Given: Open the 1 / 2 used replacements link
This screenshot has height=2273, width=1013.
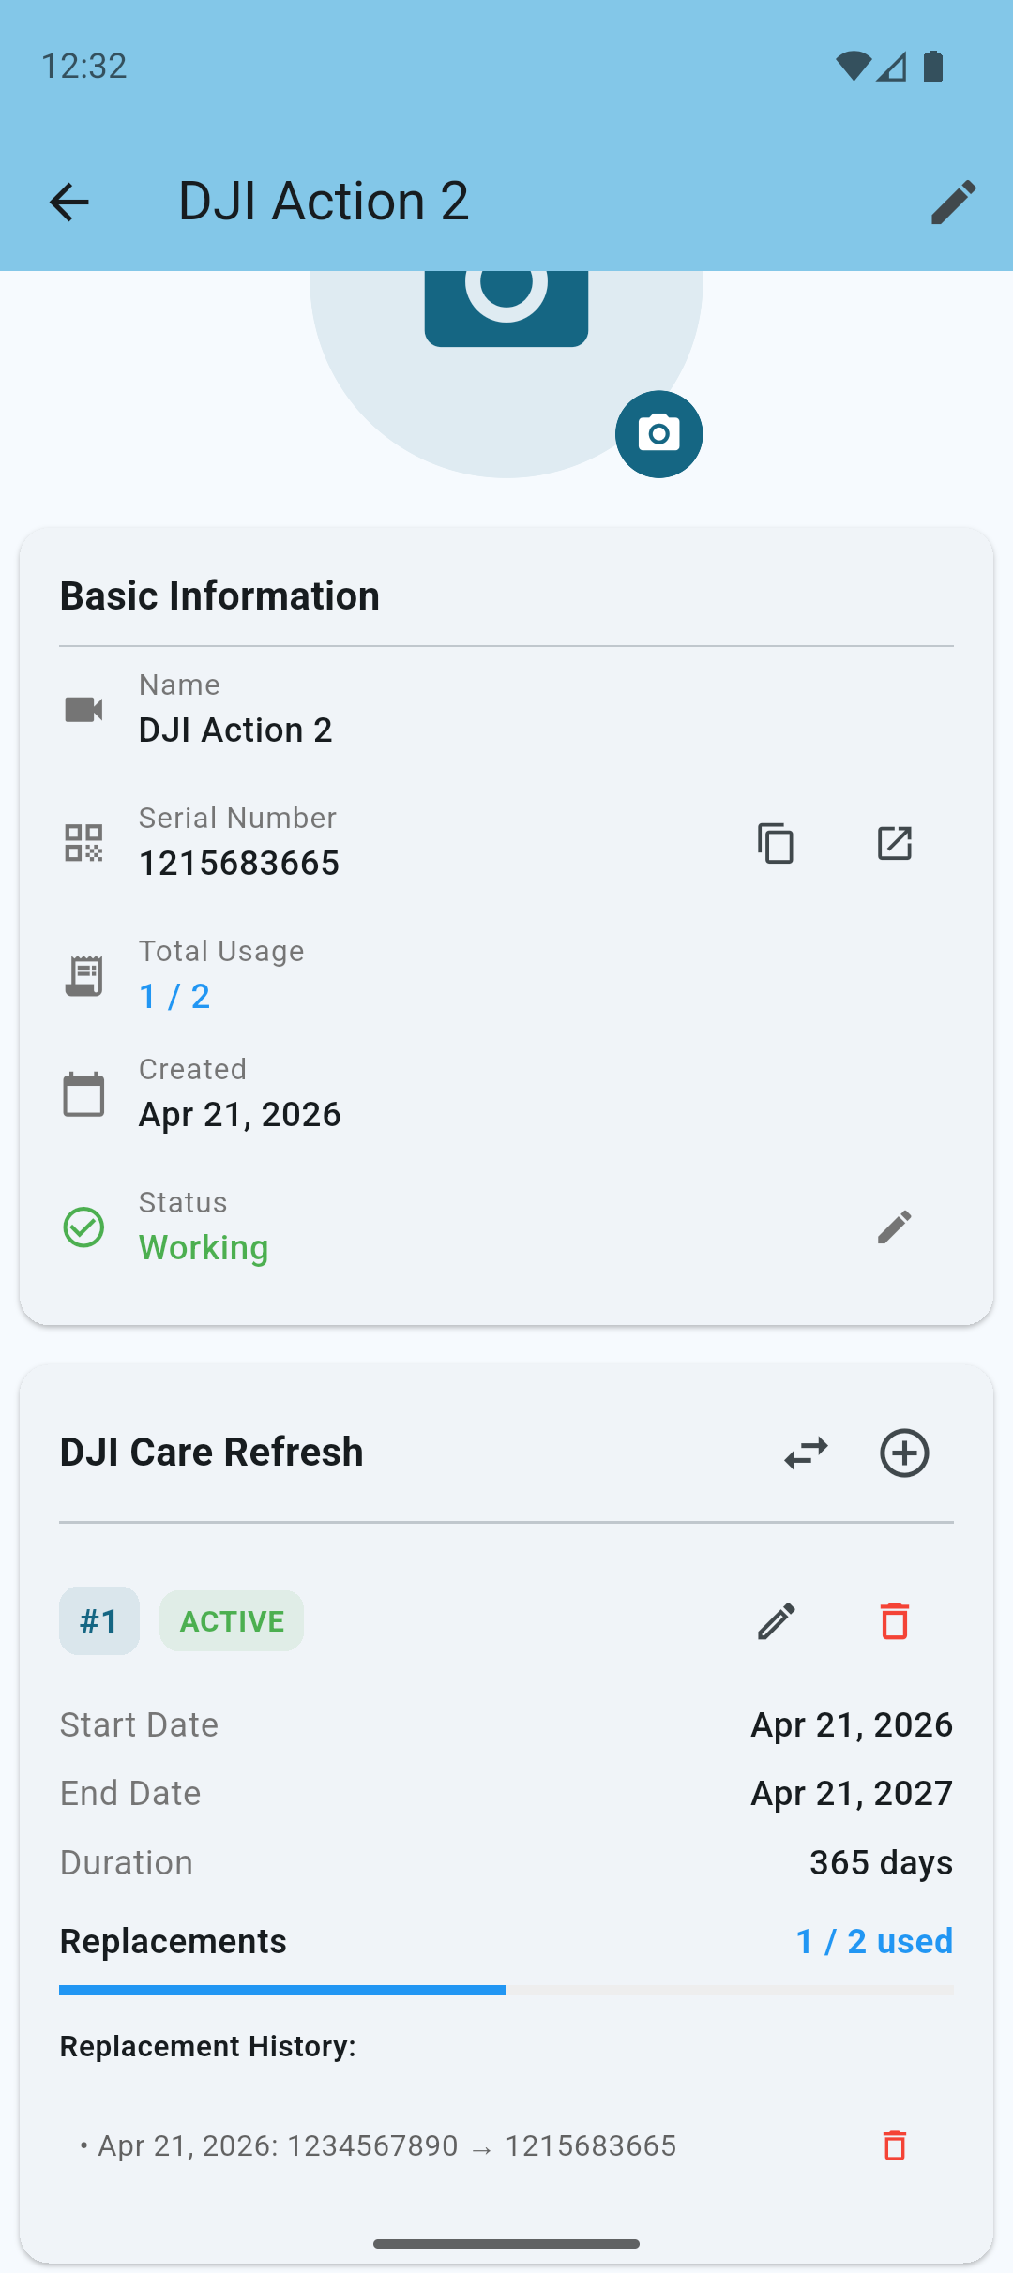Looking at the screenshot, I should 873,1940.
